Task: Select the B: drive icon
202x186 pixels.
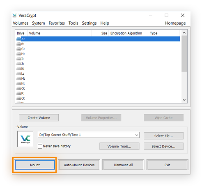Action: 18,44
